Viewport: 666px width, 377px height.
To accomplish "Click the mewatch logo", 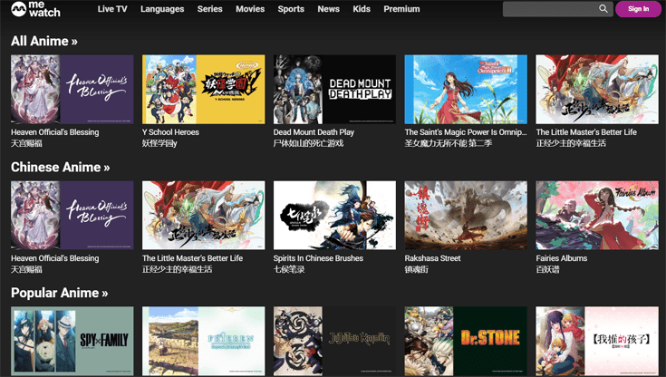I will pos(35,9).
